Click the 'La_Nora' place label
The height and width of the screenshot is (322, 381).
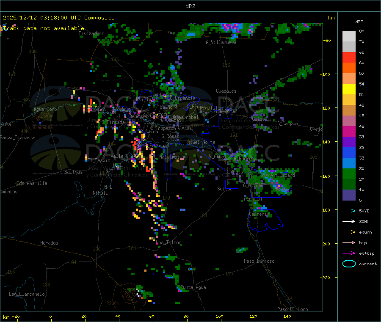pos(168,107)
